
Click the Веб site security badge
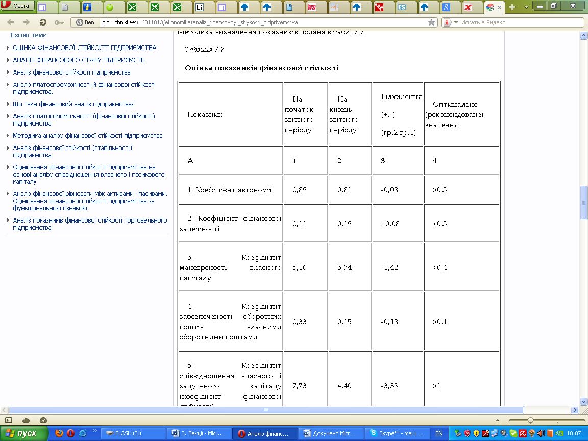click(x=85, y=22)
